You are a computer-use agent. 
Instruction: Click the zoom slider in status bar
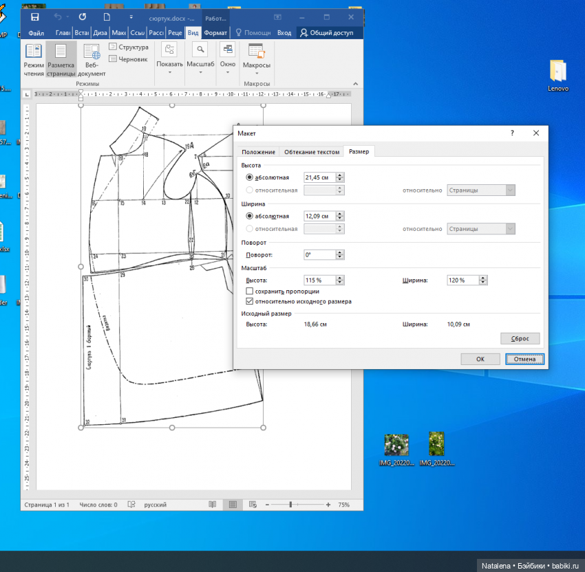[x=290, y=505]
